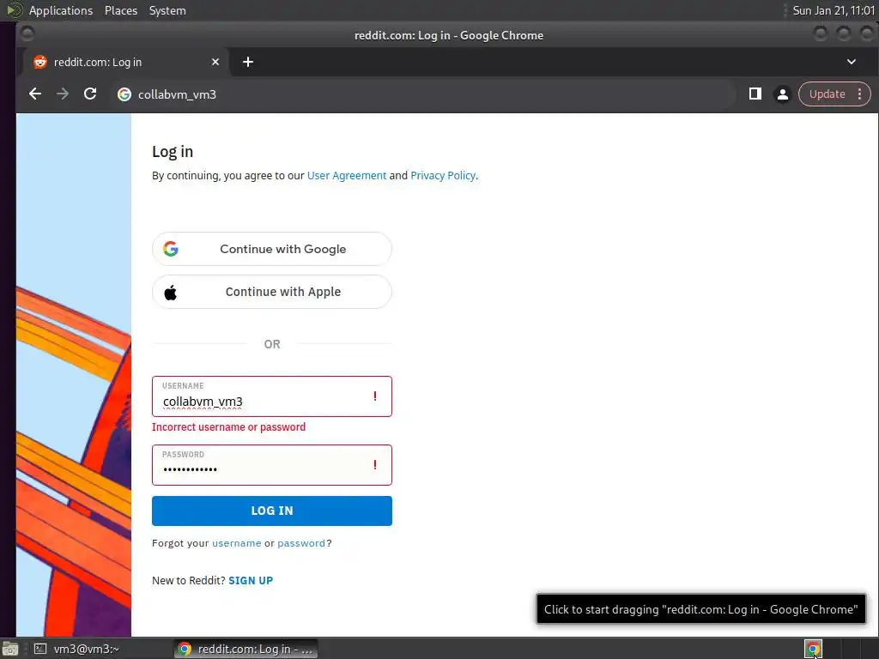Click the Google icon in address bar
This screenshot has height=659, width=879.
click(x=124, y=94)
